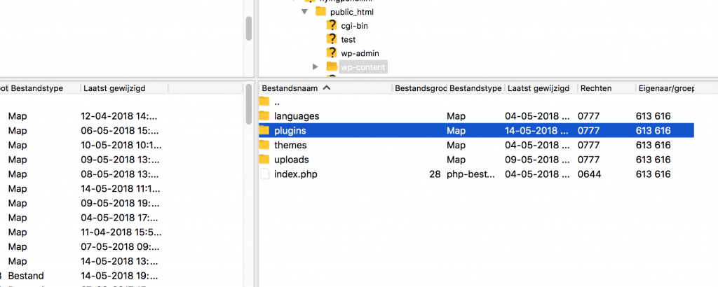Click the cgi-bin question-mark folder icon
Viewport: 718px width, 287px height.
pyautogui.click(x=332, y=25)
